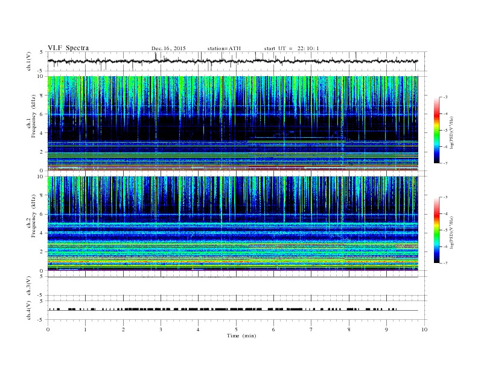
Task: Click the "-7" tick on the ch.2 colorbar
Action: [x=445, y=263]
